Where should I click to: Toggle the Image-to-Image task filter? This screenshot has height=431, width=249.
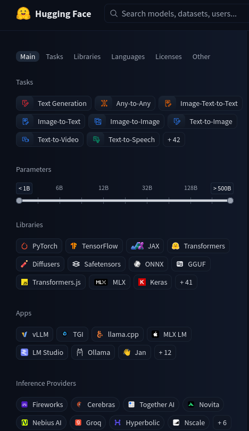click(127, 121)
